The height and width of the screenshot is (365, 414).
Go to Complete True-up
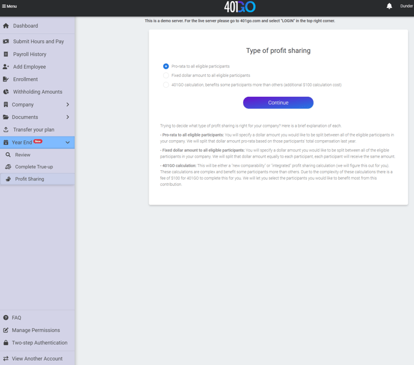(x=34, y=167)
